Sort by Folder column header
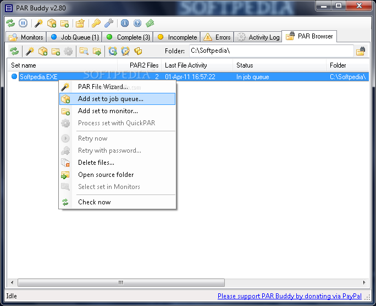The height and width of the screenshot is (306, 376). pyautogui.click(x=348, y=65)
